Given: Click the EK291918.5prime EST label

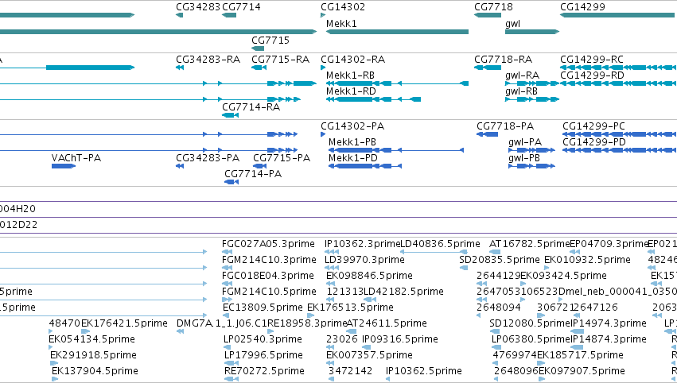Looking at the screenshot, I should [93, 356].
